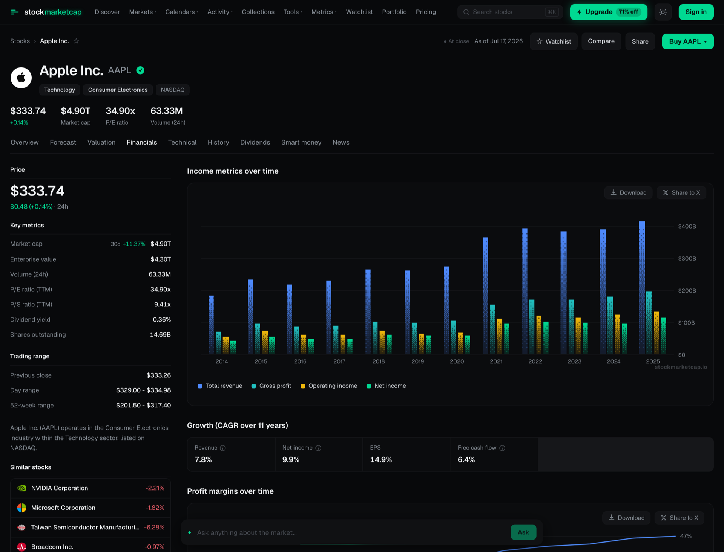Click the Sign in button
Image resolution: width=724 pixels, height=552 pixels.
(696, 12)
